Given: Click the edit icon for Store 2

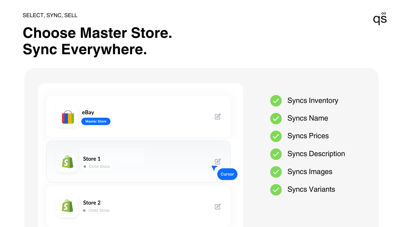Looking at the screenshot, I should [x=217, y=206].
